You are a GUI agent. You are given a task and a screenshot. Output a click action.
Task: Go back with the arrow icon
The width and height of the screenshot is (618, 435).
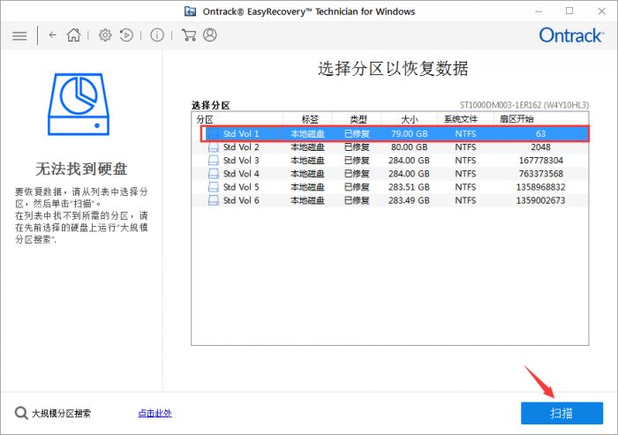coord(52,35)
